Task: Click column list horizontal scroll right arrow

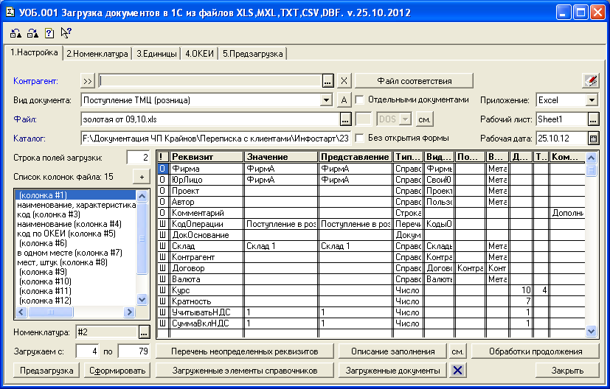Action: [129, 312]
